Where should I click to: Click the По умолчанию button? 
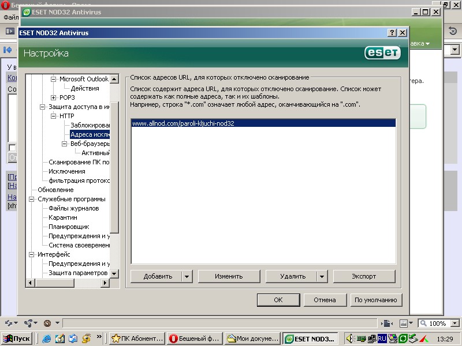[x=376, y=300]
